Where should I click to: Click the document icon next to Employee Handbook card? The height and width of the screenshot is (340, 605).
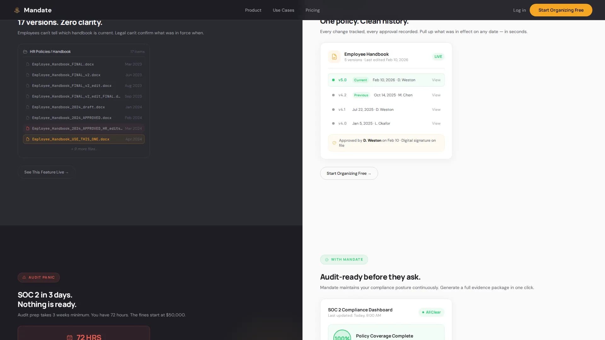point(334,57)
